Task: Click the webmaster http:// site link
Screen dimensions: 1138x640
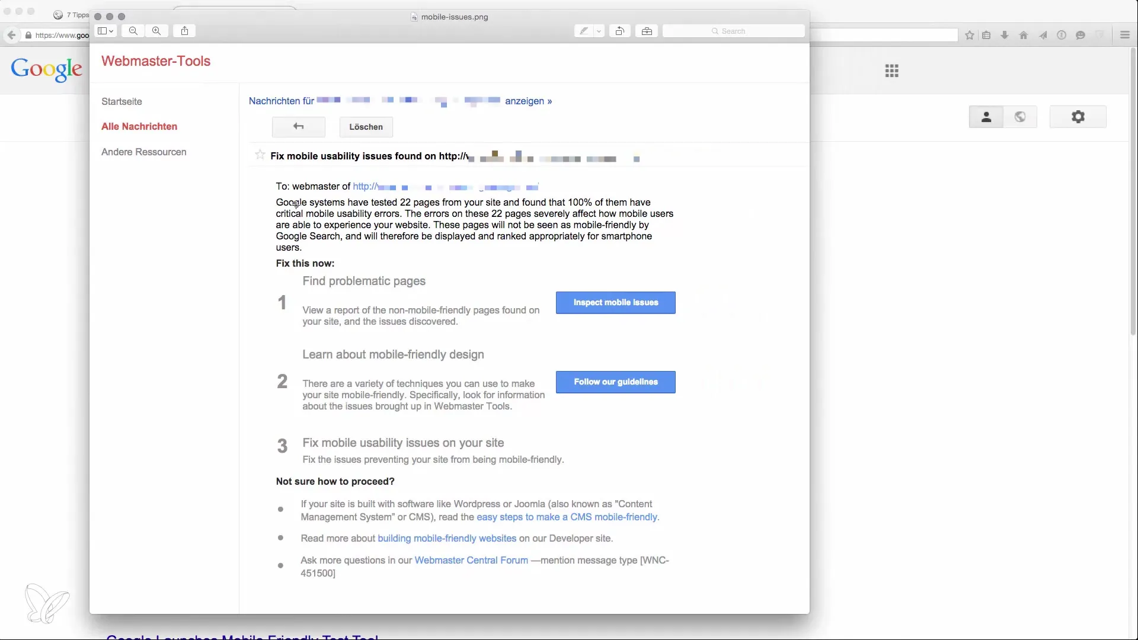Action: pos(446,187)
